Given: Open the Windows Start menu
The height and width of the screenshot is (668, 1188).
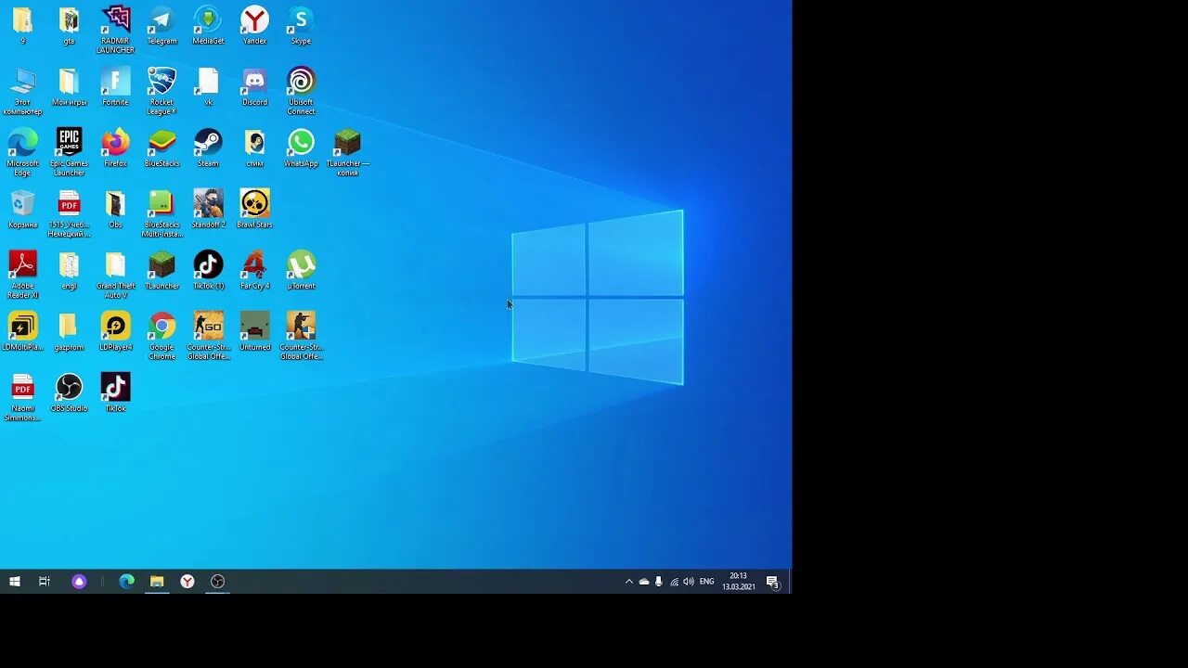Looking at the screenshot, I should (x=15, y=582).
